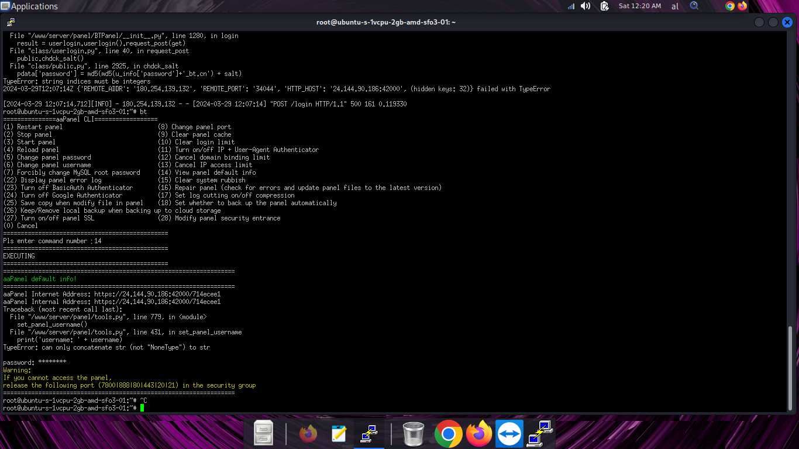
Task: Click the 'al' user label in top panel
Action: [x=675, y=6]
